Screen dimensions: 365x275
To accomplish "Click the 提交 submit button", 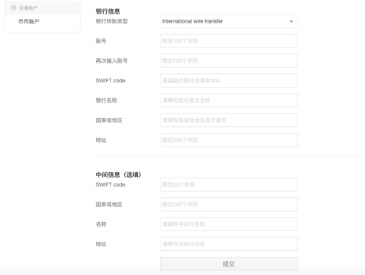I will [x=229, y=264].
